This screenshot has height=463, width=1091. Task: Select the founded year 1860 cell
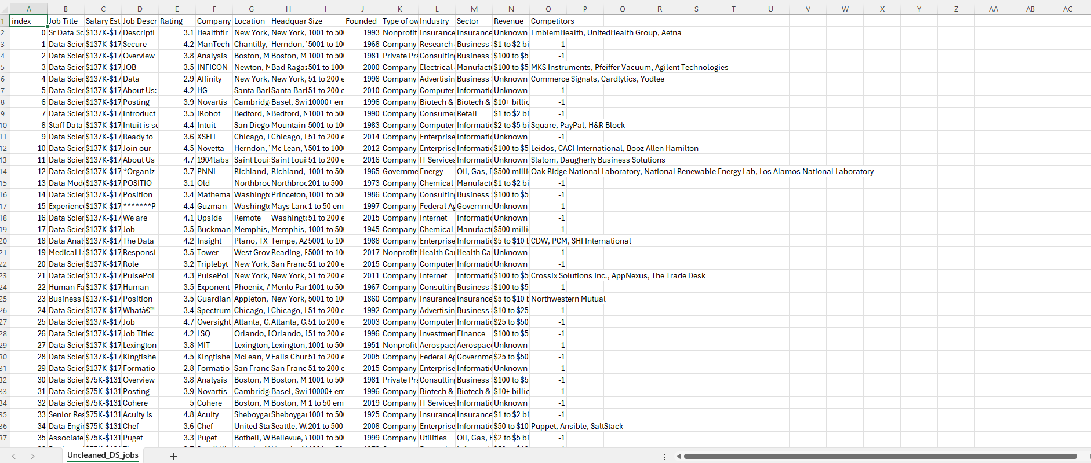(362, 299)
